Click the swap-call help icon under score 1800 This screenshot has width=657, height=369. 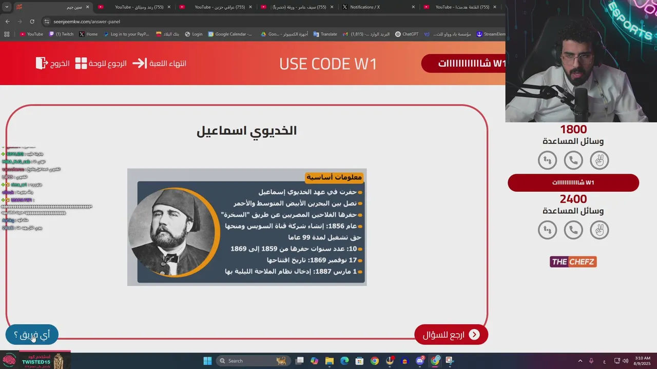[547, 160]
